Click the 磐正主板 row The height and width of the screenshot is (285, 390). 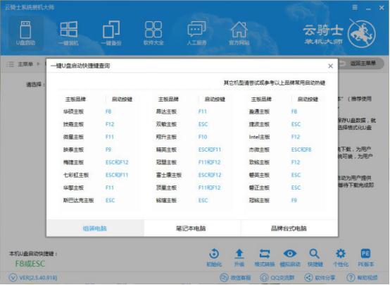[x=284, y=188]
